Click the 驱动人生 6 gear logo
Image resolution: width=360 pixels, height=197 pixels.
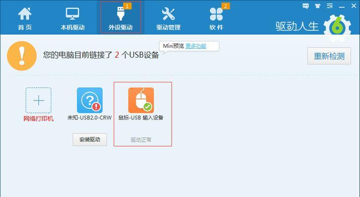tap(337, 28)
